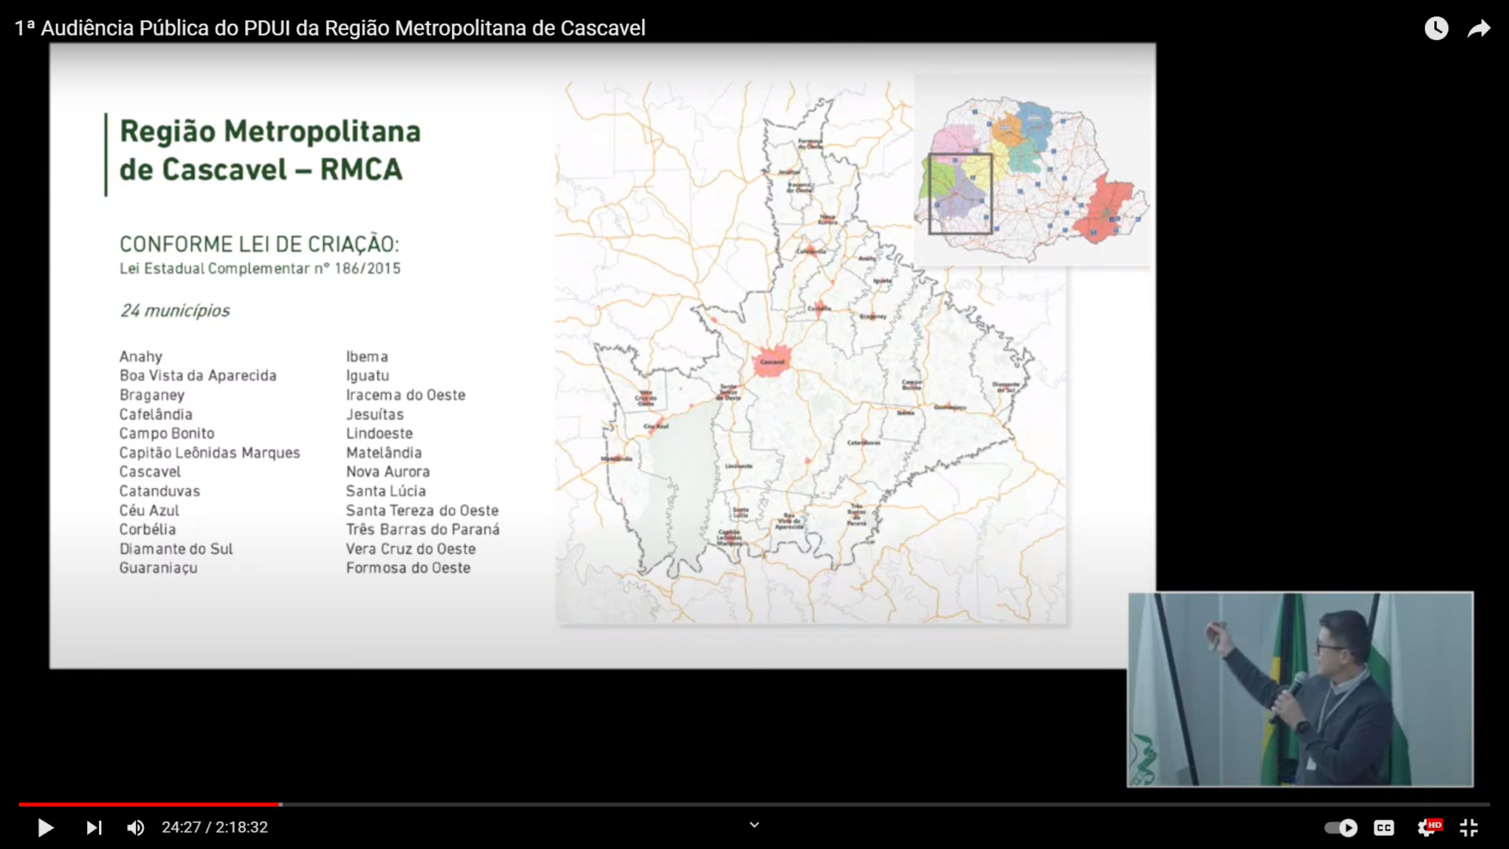Toggle closed captions (CC)
Image resolution: width=1509 pixels, height=849 pixels.
tap(1384, 828)
